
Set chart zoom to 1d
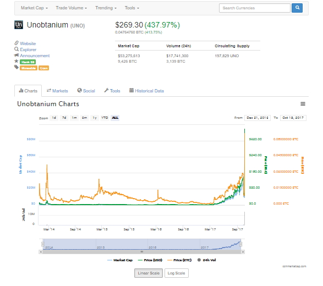pyautogui.click(x=54, y=118)
